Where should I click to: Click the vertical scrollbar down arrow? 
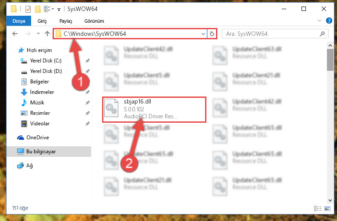point(330,200)
